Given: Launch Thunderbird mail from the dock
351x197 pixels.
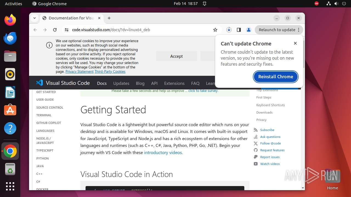Looking at the screenshot, I should 10,38.
